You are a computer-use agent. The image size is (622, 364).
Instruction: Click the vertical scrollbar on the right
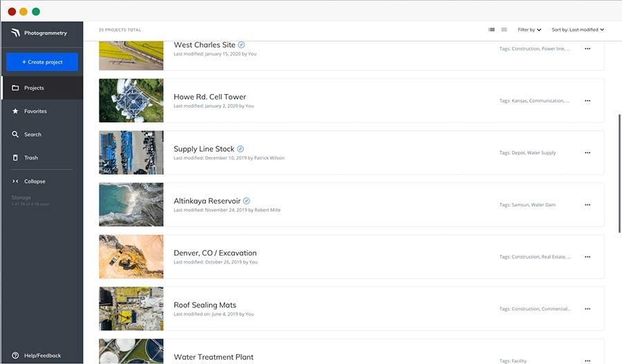(x=619, y=173)
